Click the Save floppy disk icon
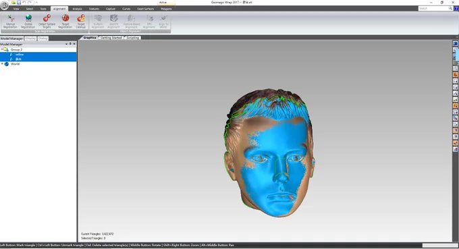459x249 pixels. click(x=19, y=3)
